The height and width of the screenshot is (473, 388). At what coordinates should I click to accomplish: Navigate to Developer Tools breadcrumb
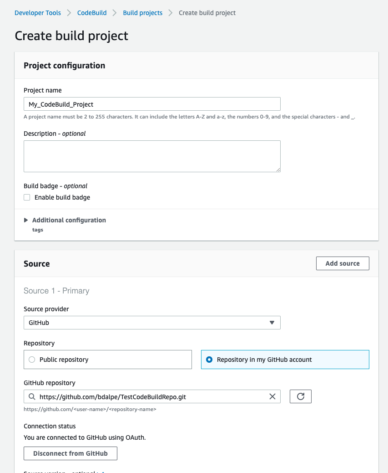[x=38, y=13]
